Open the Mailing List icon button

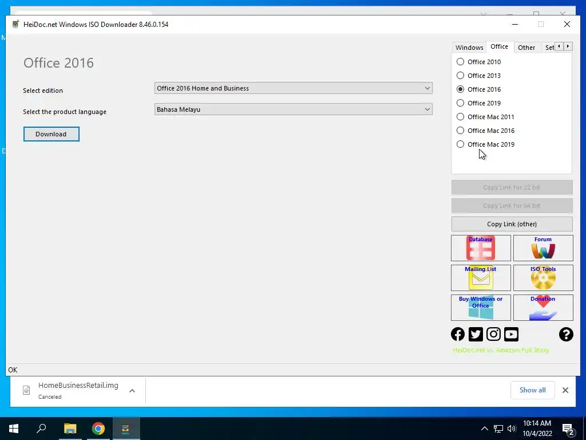(481, 278)
